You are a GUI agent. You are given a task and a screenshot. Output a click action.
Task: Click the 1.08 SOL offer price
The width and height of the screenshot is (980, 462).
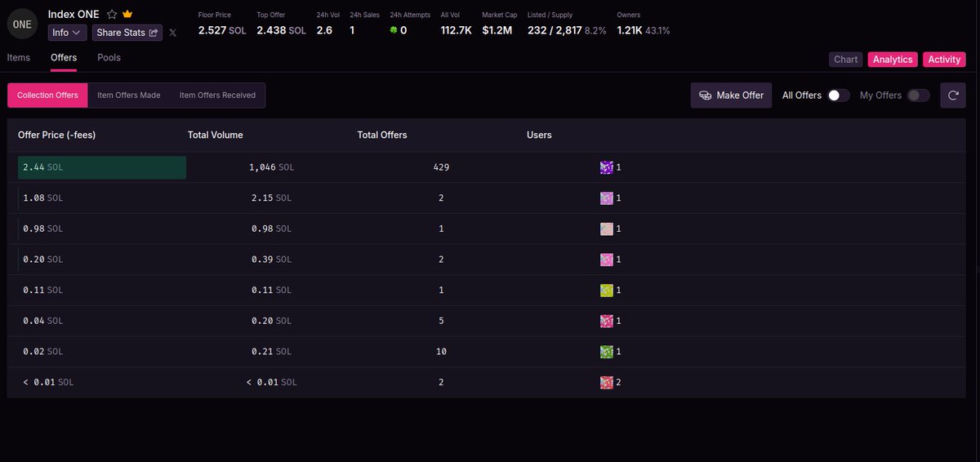tap(43, 198)
